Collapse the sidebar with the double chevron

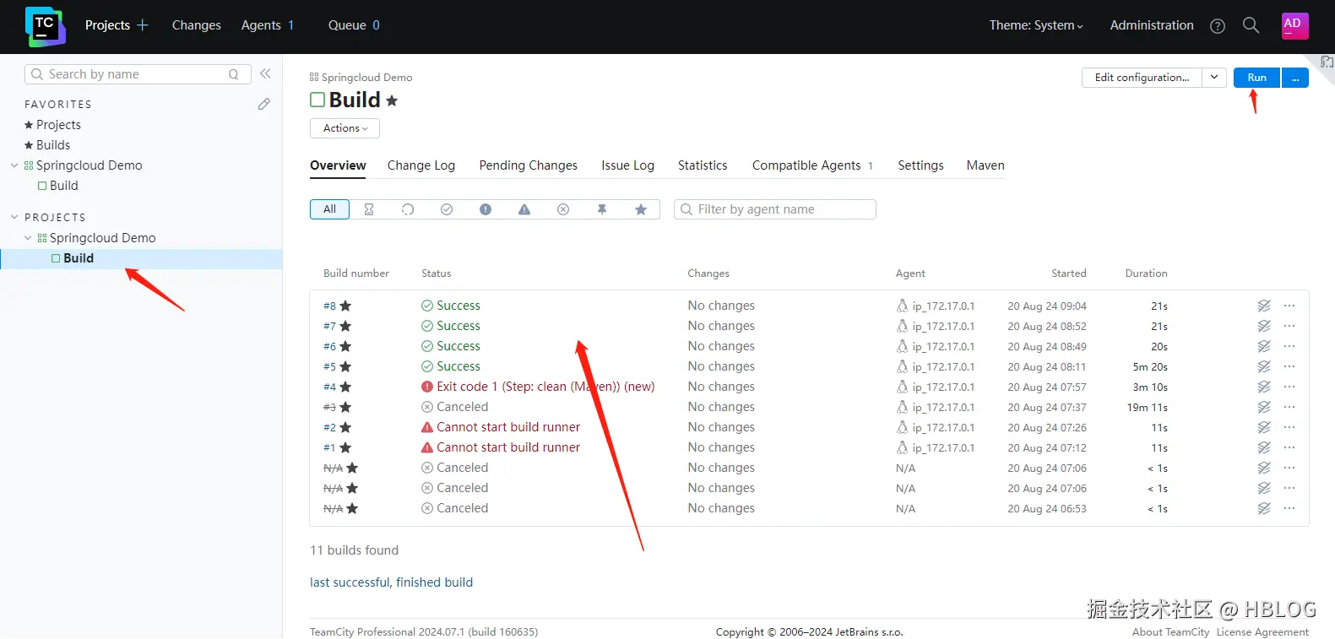click(x=265, y=73)
